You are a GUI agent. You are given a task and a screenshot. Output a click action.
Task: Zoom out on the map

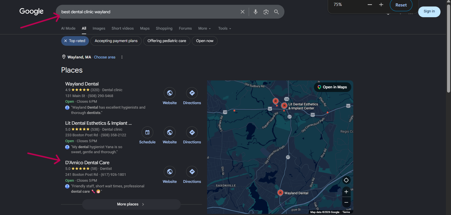346,202
